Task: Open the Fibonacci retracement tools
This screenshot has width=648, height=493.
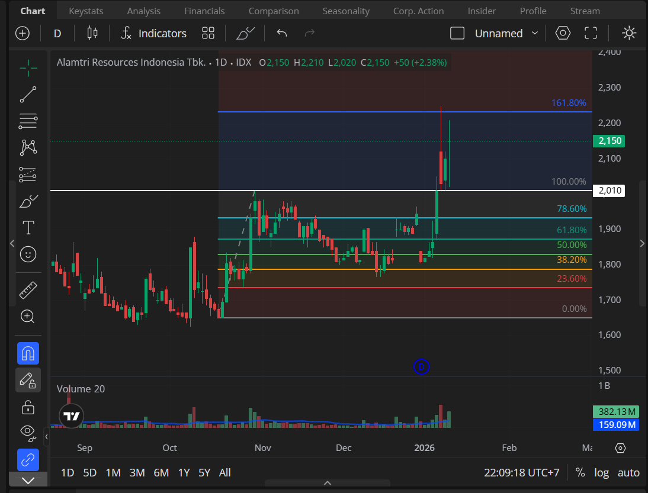Action: point(28,121)
